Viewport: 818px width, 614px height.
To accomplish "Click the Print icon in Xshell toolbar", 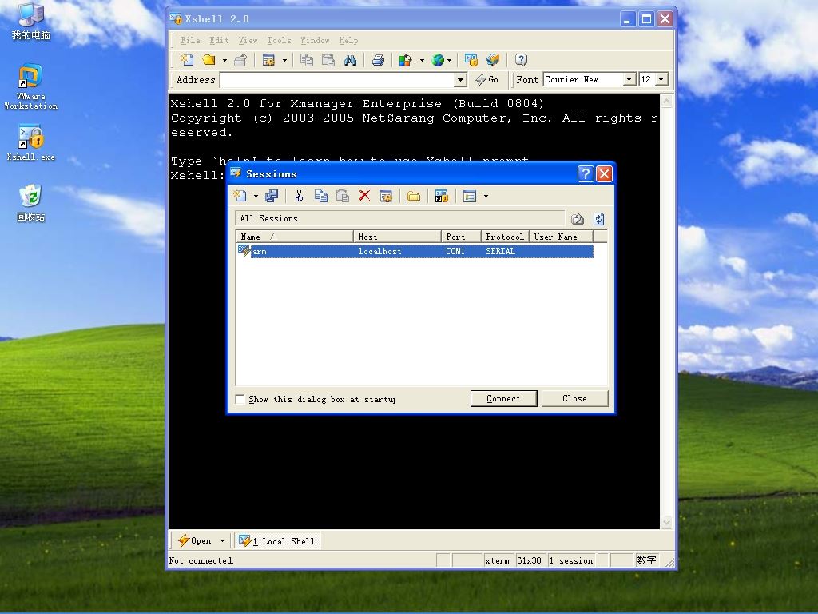I will point(378,60).
